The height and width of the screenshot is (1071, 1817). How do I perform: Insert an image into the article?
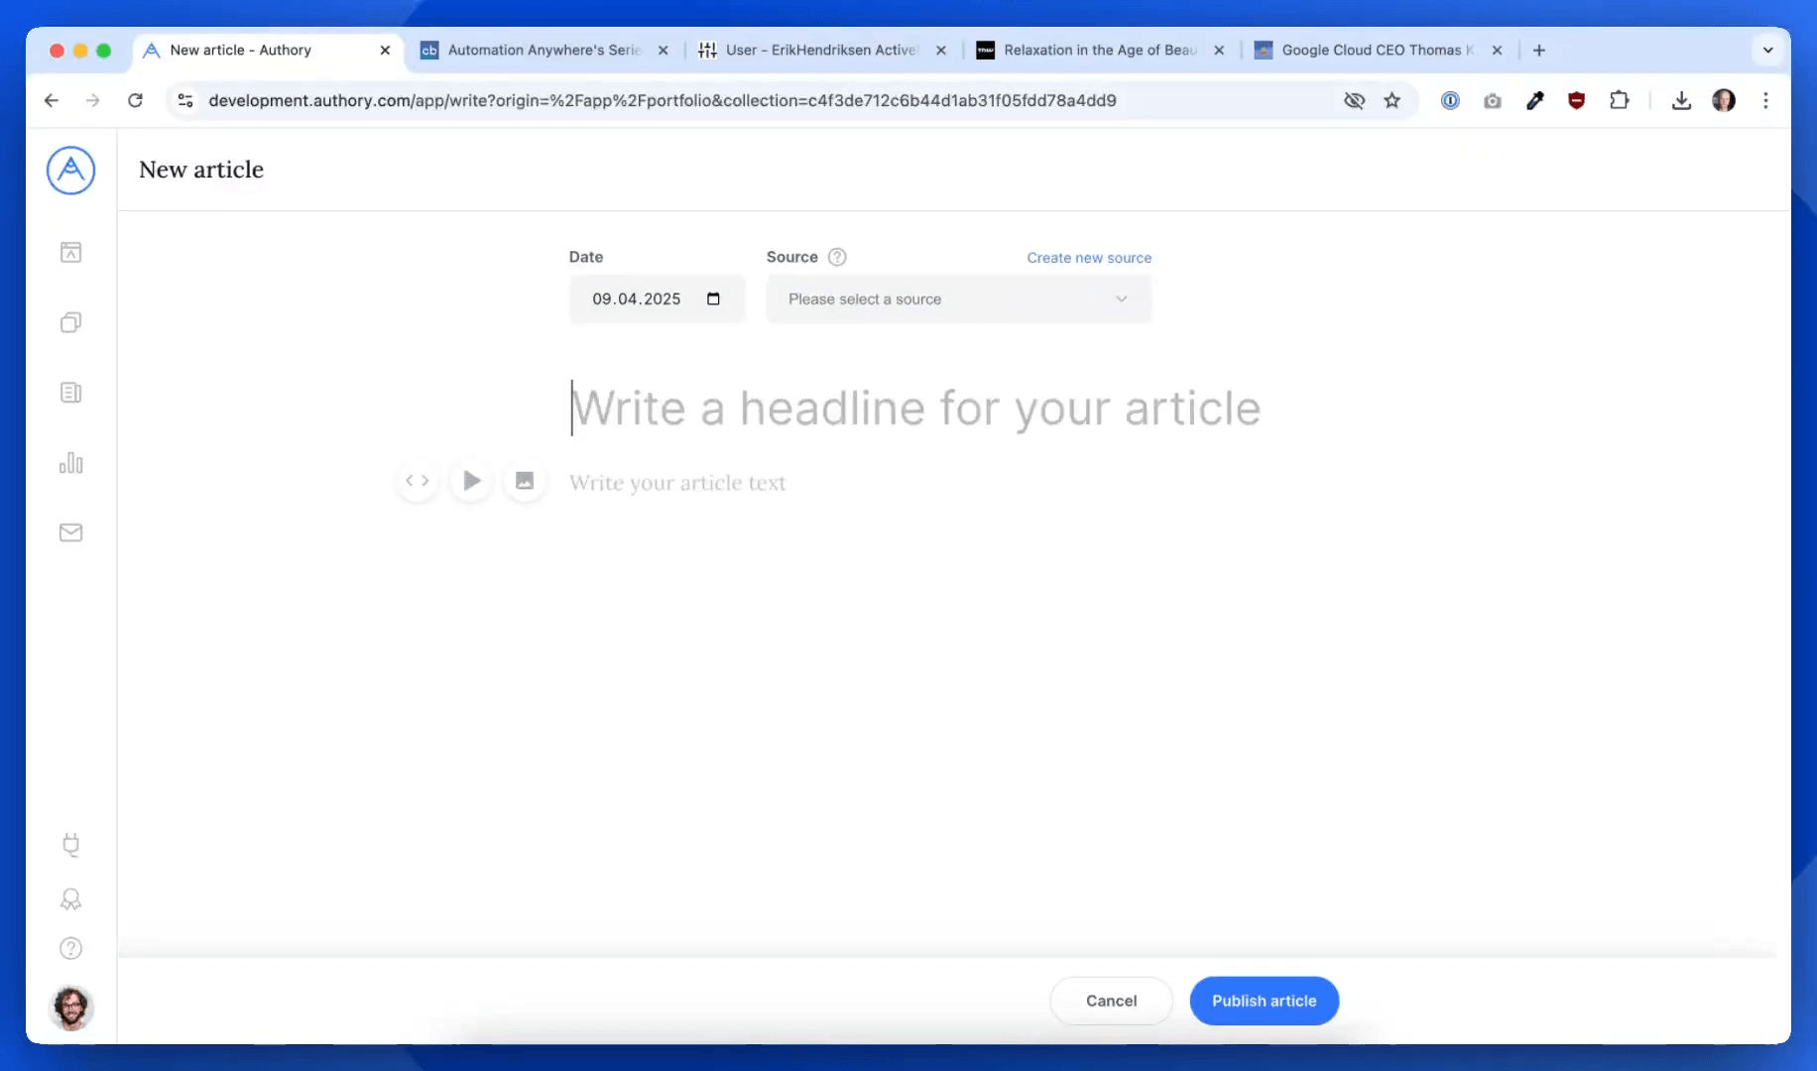[x=525, y=481]
